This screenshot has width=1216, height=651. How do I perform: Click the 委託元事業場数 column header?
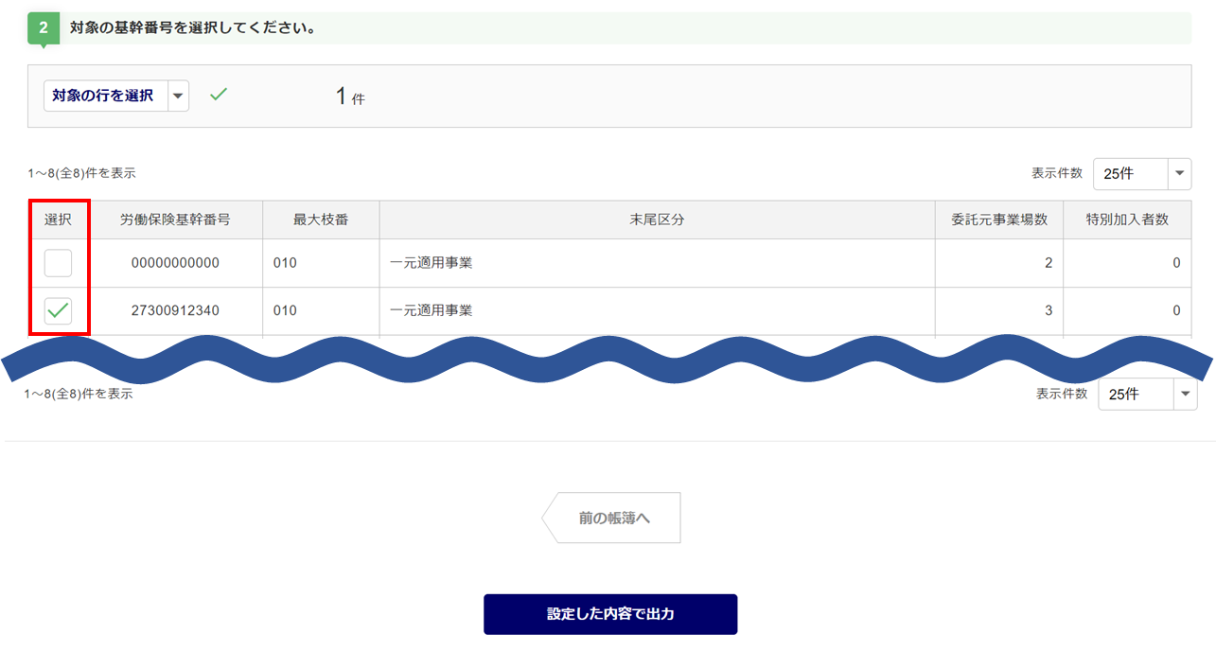click(998, 220)
